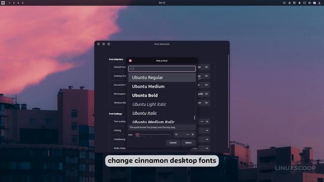
Task: Switch to workspace 2 in the top panel
Action: (14, 3)
